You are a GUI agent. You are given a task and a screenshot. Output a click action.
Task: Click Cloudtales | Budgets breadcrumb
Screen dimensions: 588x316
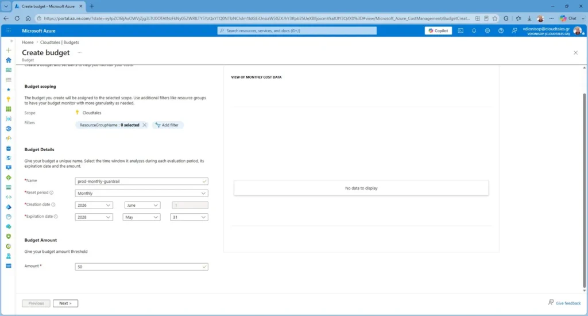60,43
